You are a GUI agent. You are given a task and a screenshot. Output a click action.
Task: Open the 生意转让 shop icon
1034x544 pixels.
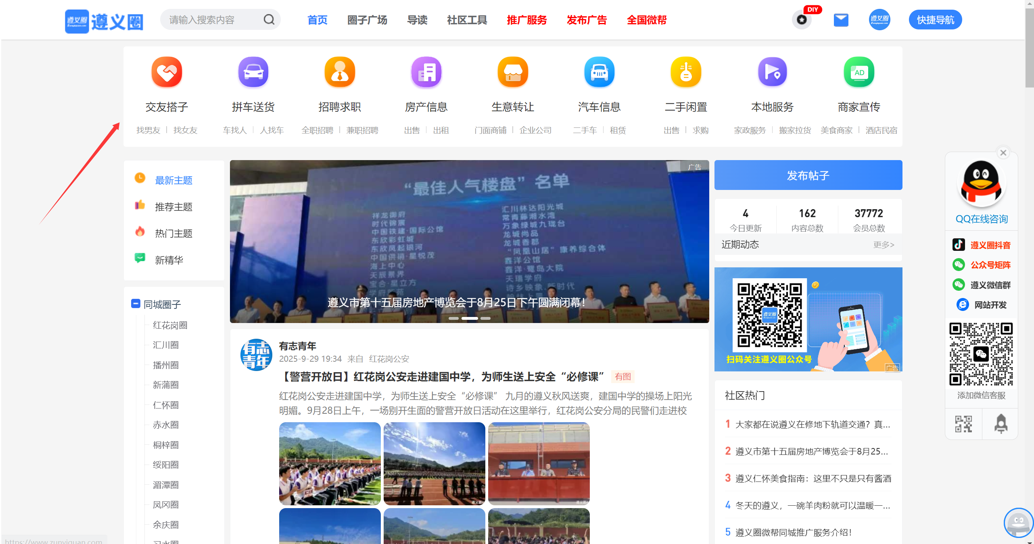[513, 72]
